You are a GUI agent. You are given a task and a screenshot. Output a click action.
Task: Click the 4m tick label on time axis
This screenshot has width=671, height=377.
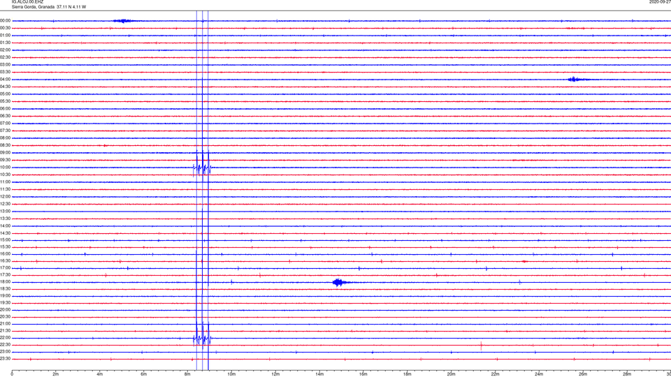pos(100,374)
